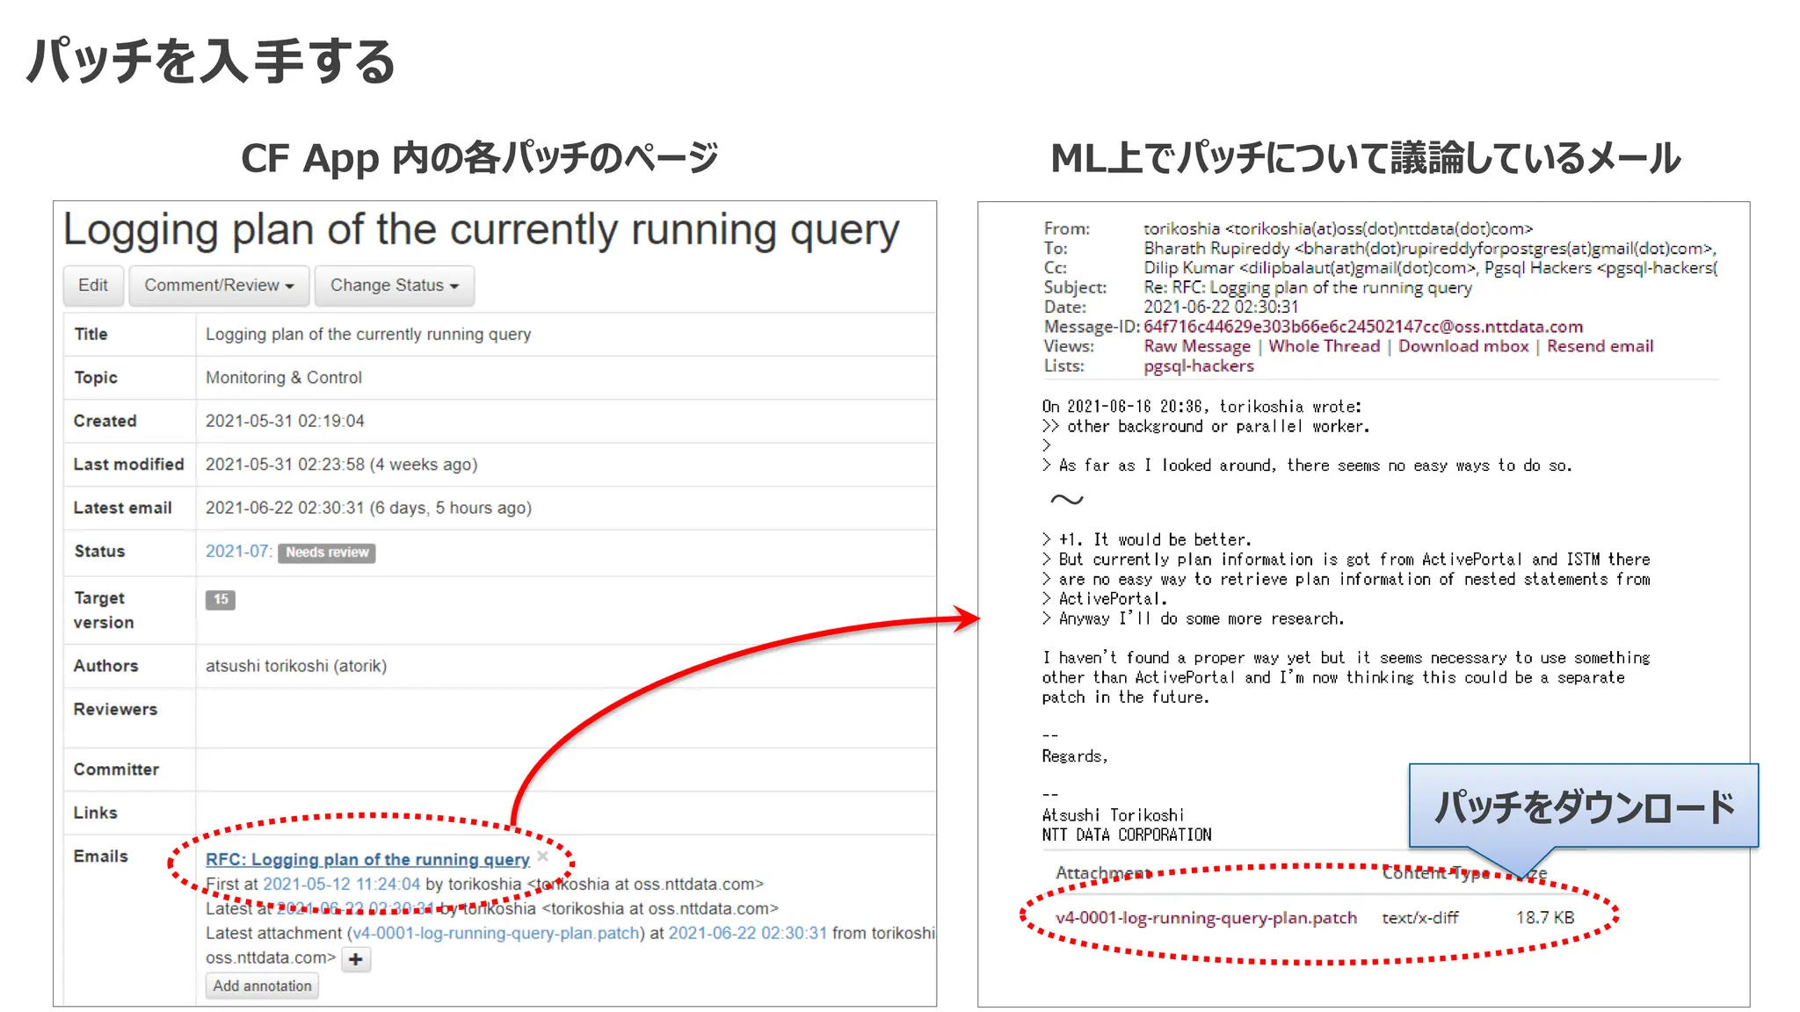1800x1012 pixels.
Task: Click Download mbox link
Action: tap(1463, 346)
